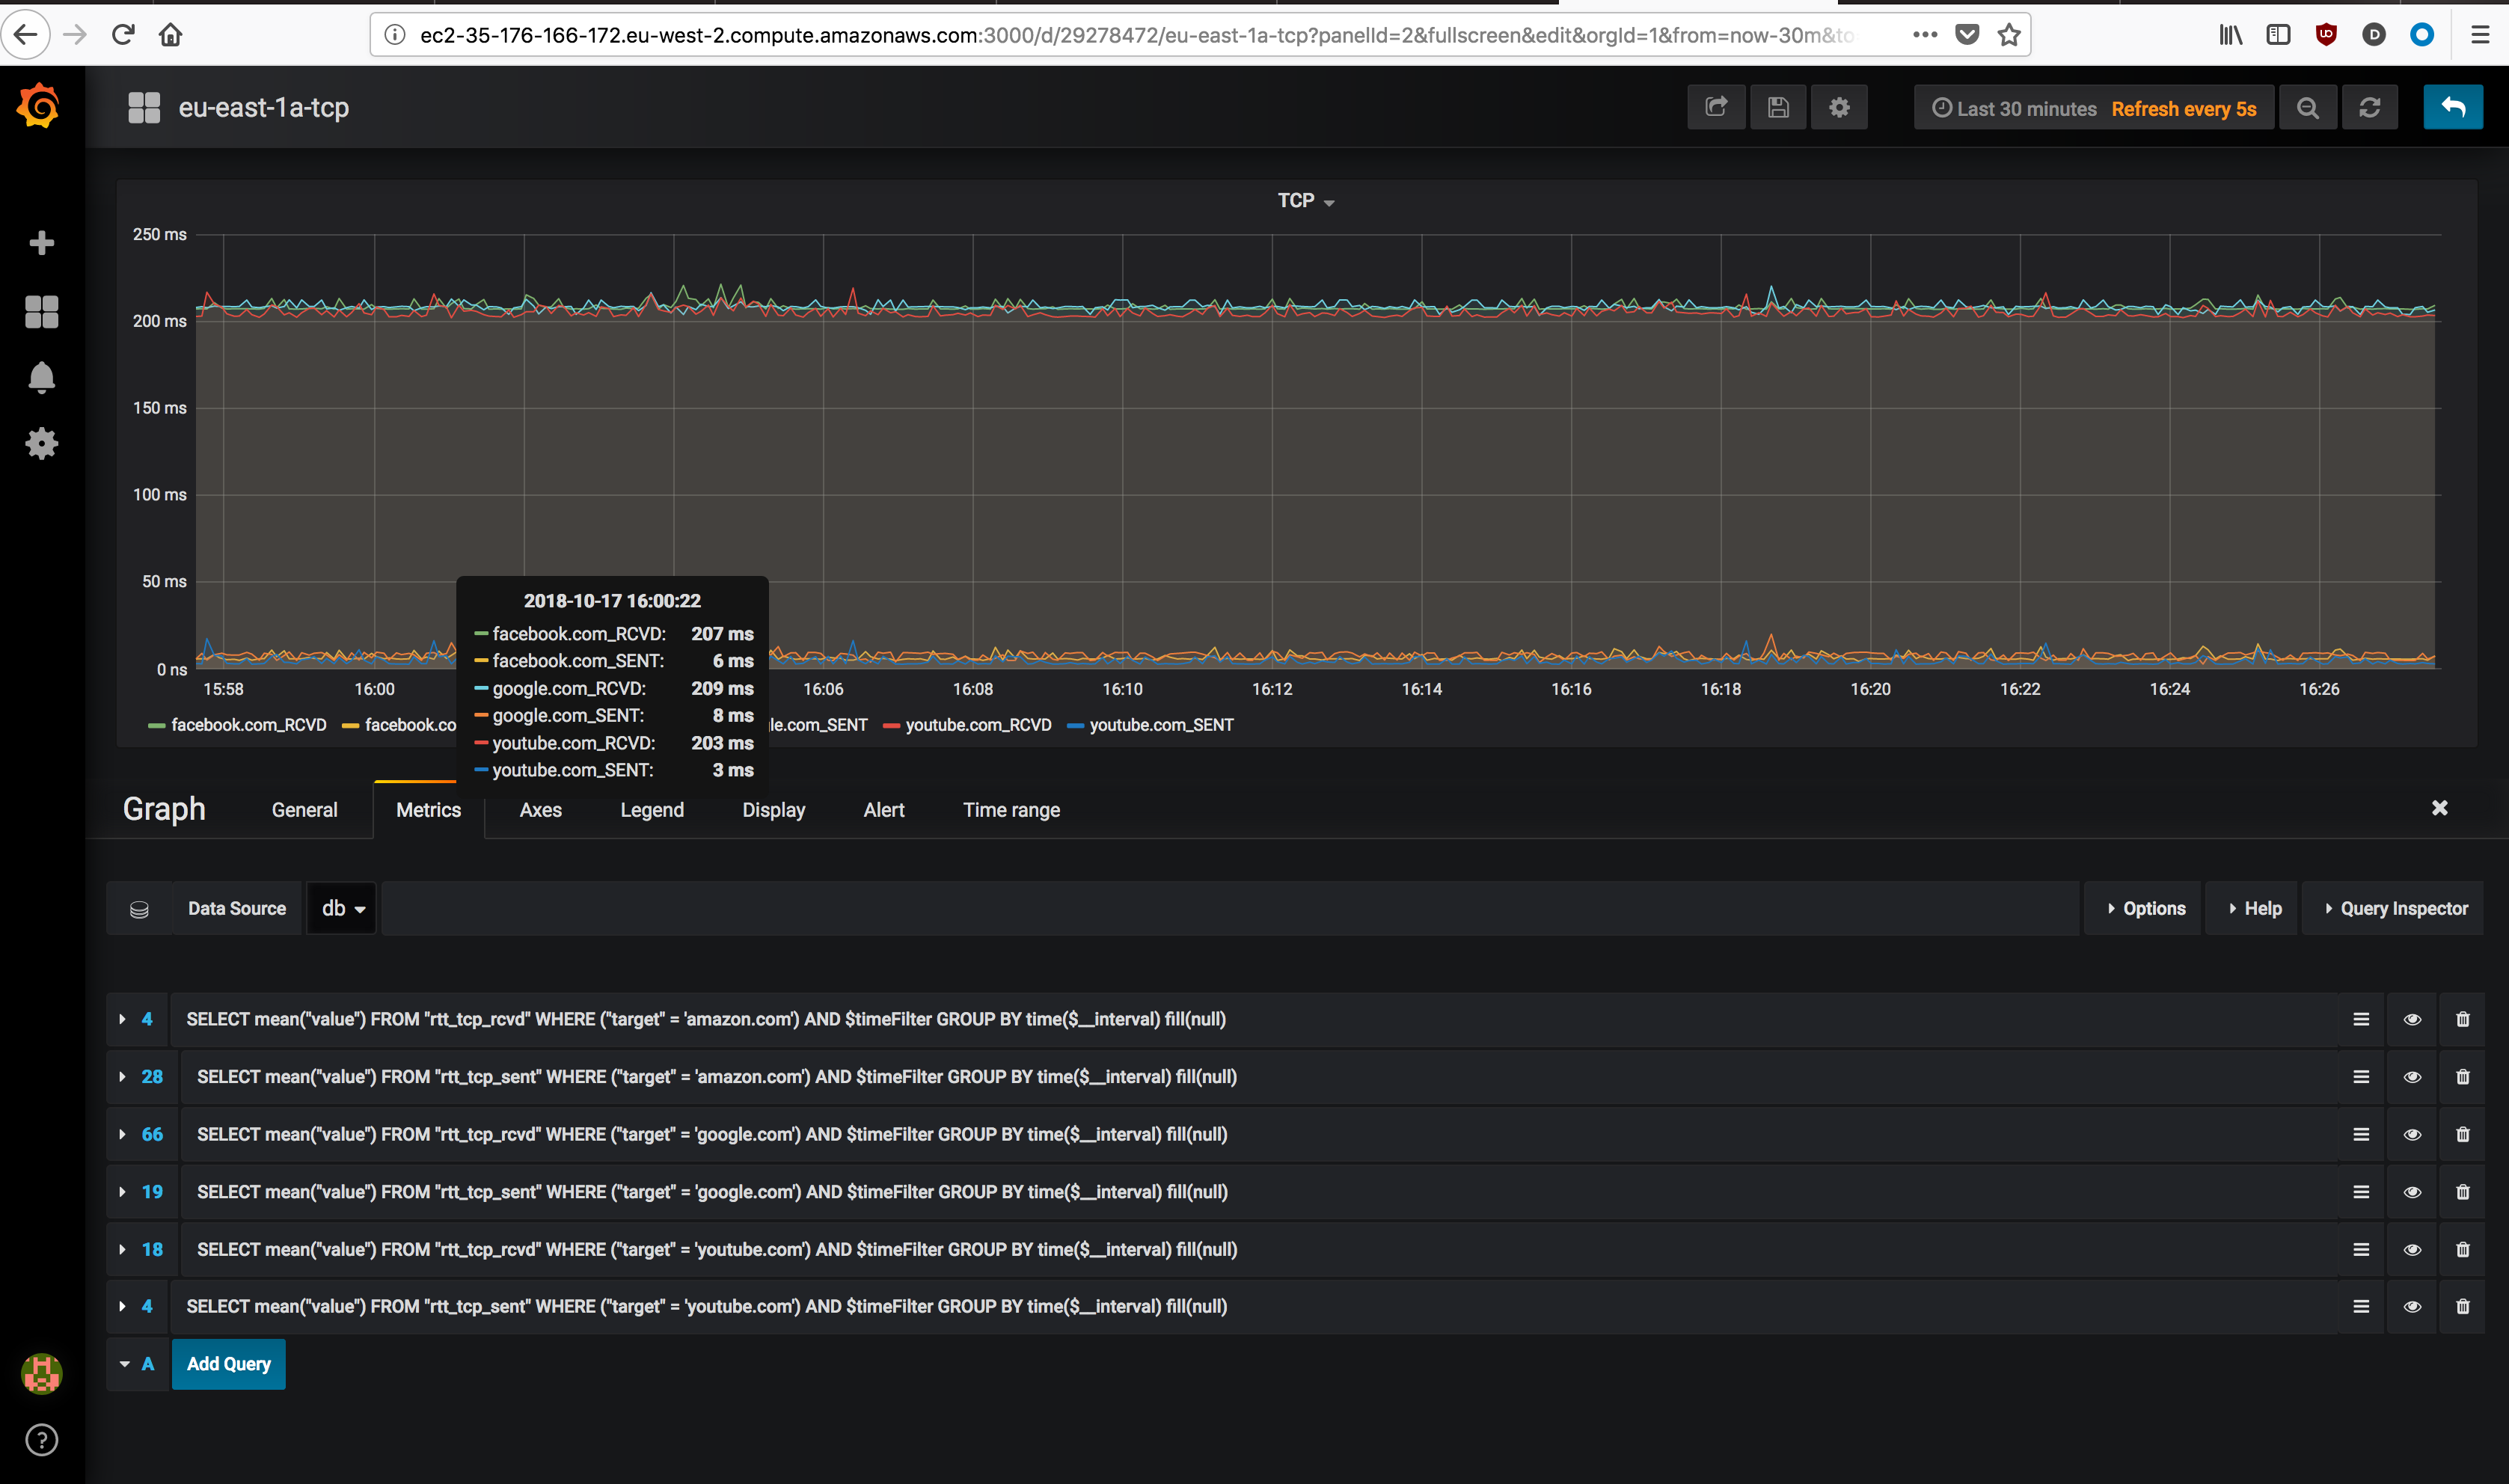The width and height of the screenshot is (2509, 1484).
Task: Expand query row numbered 66
Action: (122, 1134)
